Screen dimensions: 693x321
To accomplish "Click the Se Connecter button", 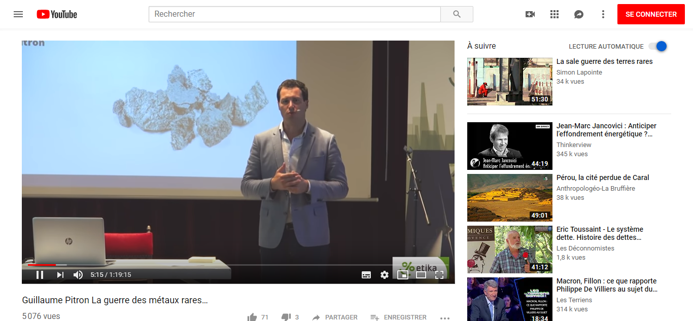I will point(651,14).
